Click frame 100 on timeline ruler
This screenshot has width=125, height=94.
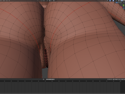tap(120, 81)
